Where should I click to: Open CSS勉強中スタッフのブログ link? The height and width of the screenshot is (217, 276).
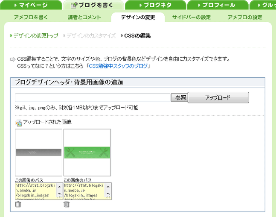coord(118,66)
